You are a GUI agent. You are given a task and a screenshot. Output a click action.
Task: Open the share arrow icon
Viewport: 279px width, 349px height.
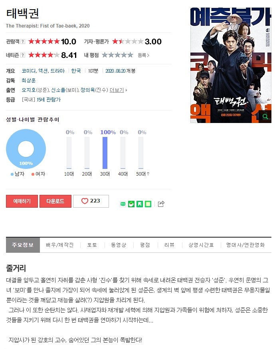click(161, 204)
